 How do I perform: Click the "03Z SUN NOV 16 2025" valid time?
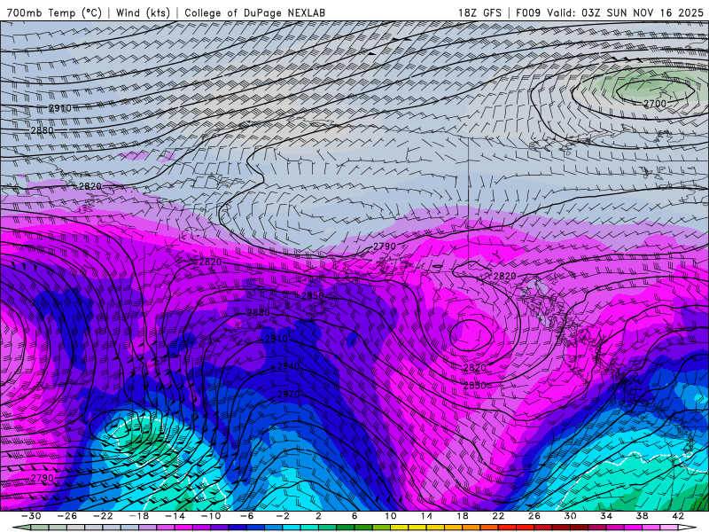[643, 12]
